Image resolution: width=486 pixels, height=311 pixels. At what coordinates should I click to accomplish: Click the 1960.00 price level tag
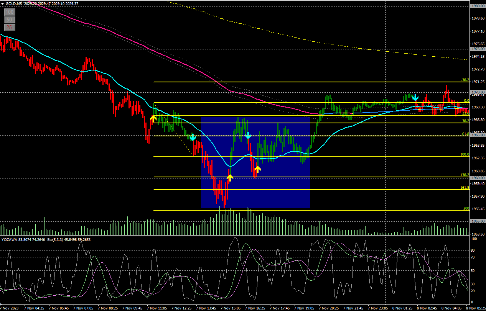tap(478, 178)
